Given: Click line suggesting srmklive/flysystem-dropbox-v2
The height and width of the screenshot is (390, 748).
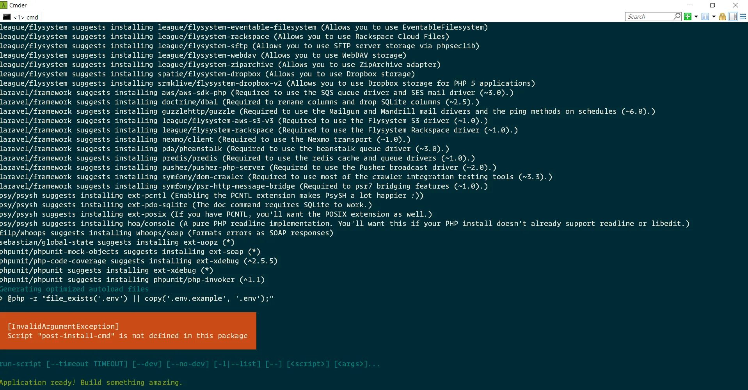Looking at the screenshot, I should (267, 83).
